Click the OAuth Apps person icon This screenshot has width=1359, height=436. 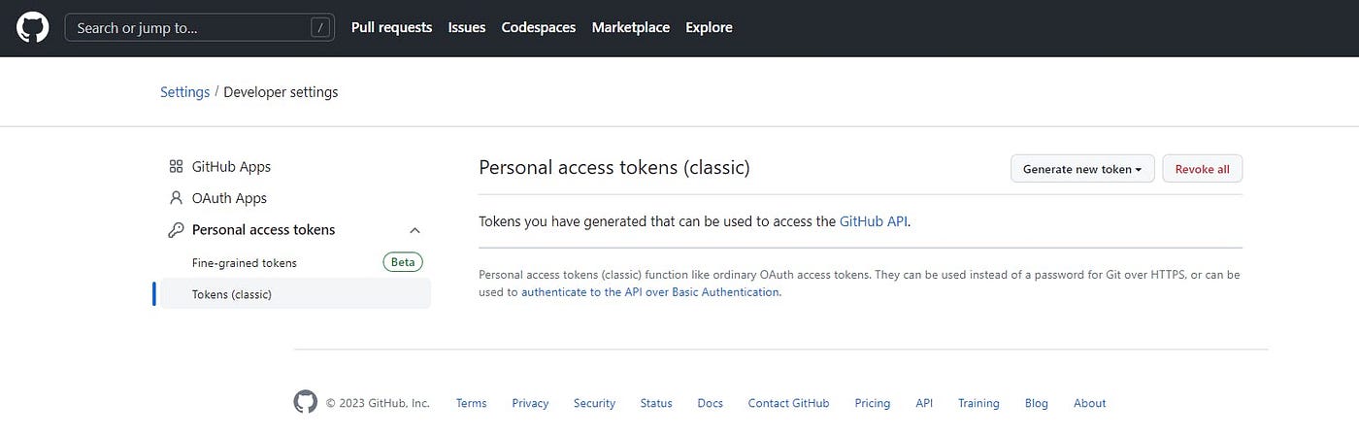point(176,198)
